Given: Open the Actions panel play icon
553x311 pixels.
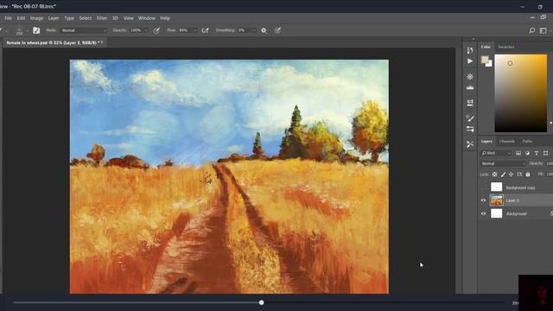Looking at the screenshot, I should tap(470, 61).
